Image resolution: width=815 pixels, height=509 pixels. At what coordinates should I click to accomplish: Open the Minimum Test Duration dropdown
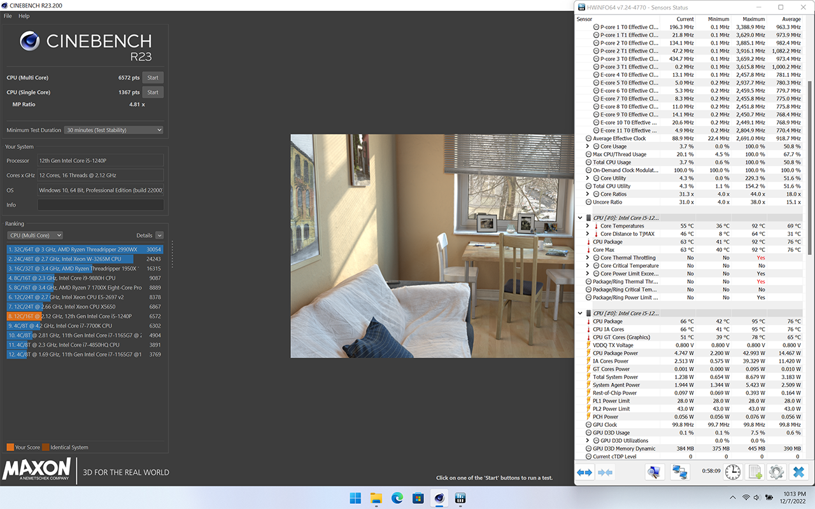tap(114, 130)
